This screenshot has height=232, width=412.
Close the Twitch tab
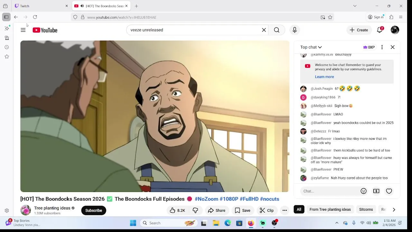tap(67, 6)
